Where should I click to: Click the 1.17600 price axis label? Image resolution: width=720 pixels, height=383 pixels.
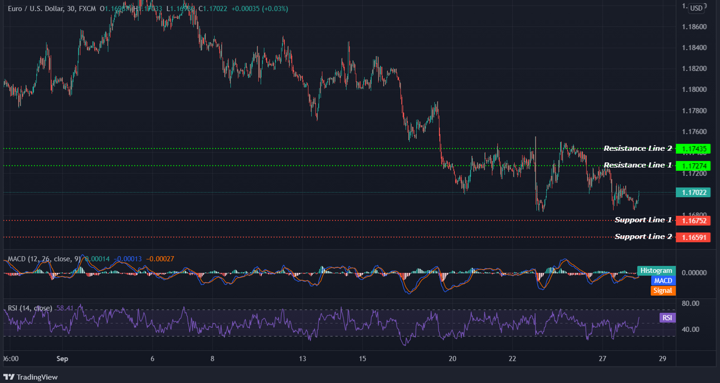click(x=694, y=132)
